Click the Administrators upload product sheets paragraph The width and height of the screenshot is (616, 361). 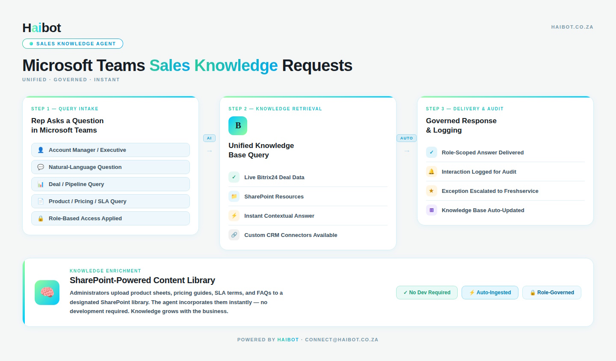(176, 302)
